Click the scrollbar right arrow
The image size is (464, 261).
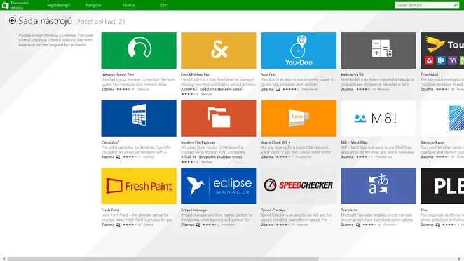tap(459, 259)
